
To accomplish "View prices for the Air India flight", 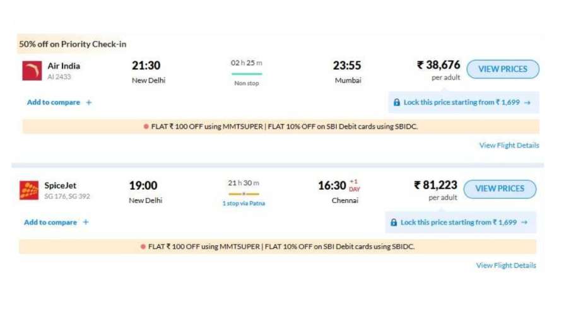I will 503,69.
